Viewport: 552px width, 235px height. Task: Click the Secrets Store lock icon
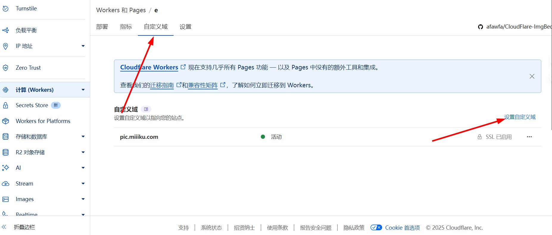click(x=5, y=105)
